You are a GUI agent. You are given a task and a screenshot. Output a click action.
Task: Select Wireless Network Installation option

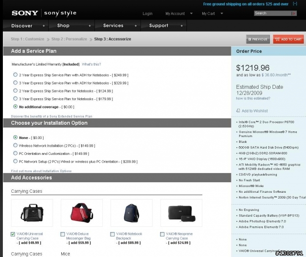(15, 145)
